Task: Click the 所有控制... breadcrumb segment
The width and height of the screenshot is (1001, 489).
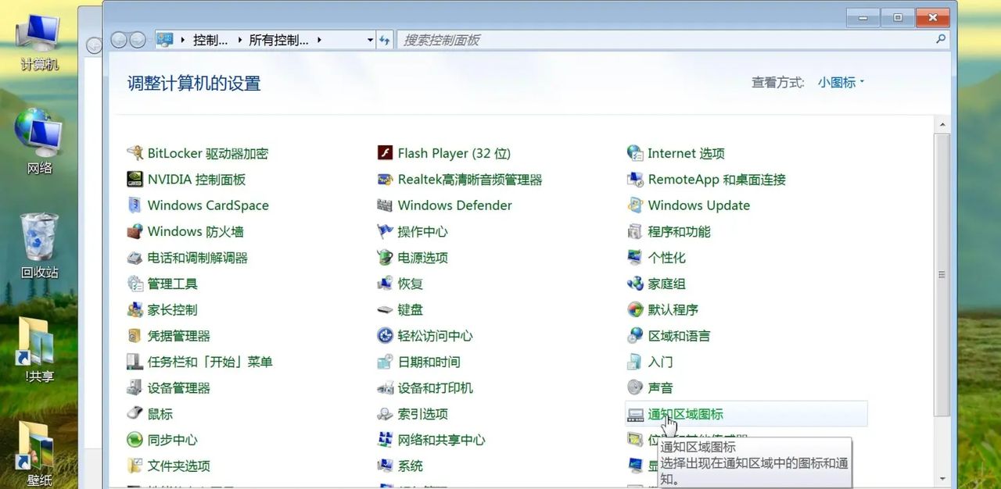Action: (x=278, y=40)
